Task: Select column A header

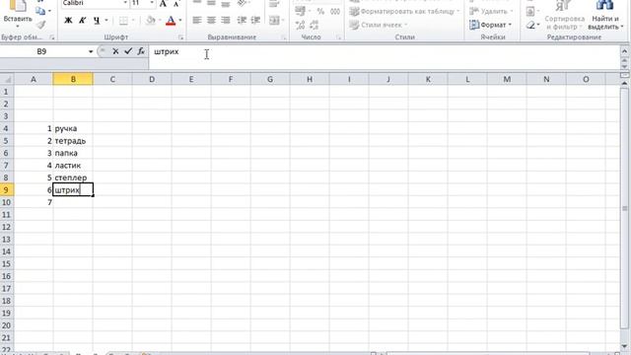Action: 34,79
